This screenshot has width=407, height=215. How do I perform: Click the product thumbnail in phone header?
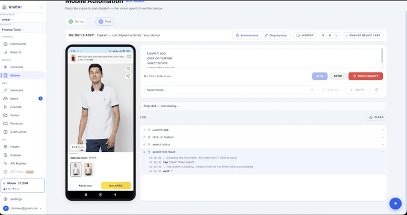point(73,58)
